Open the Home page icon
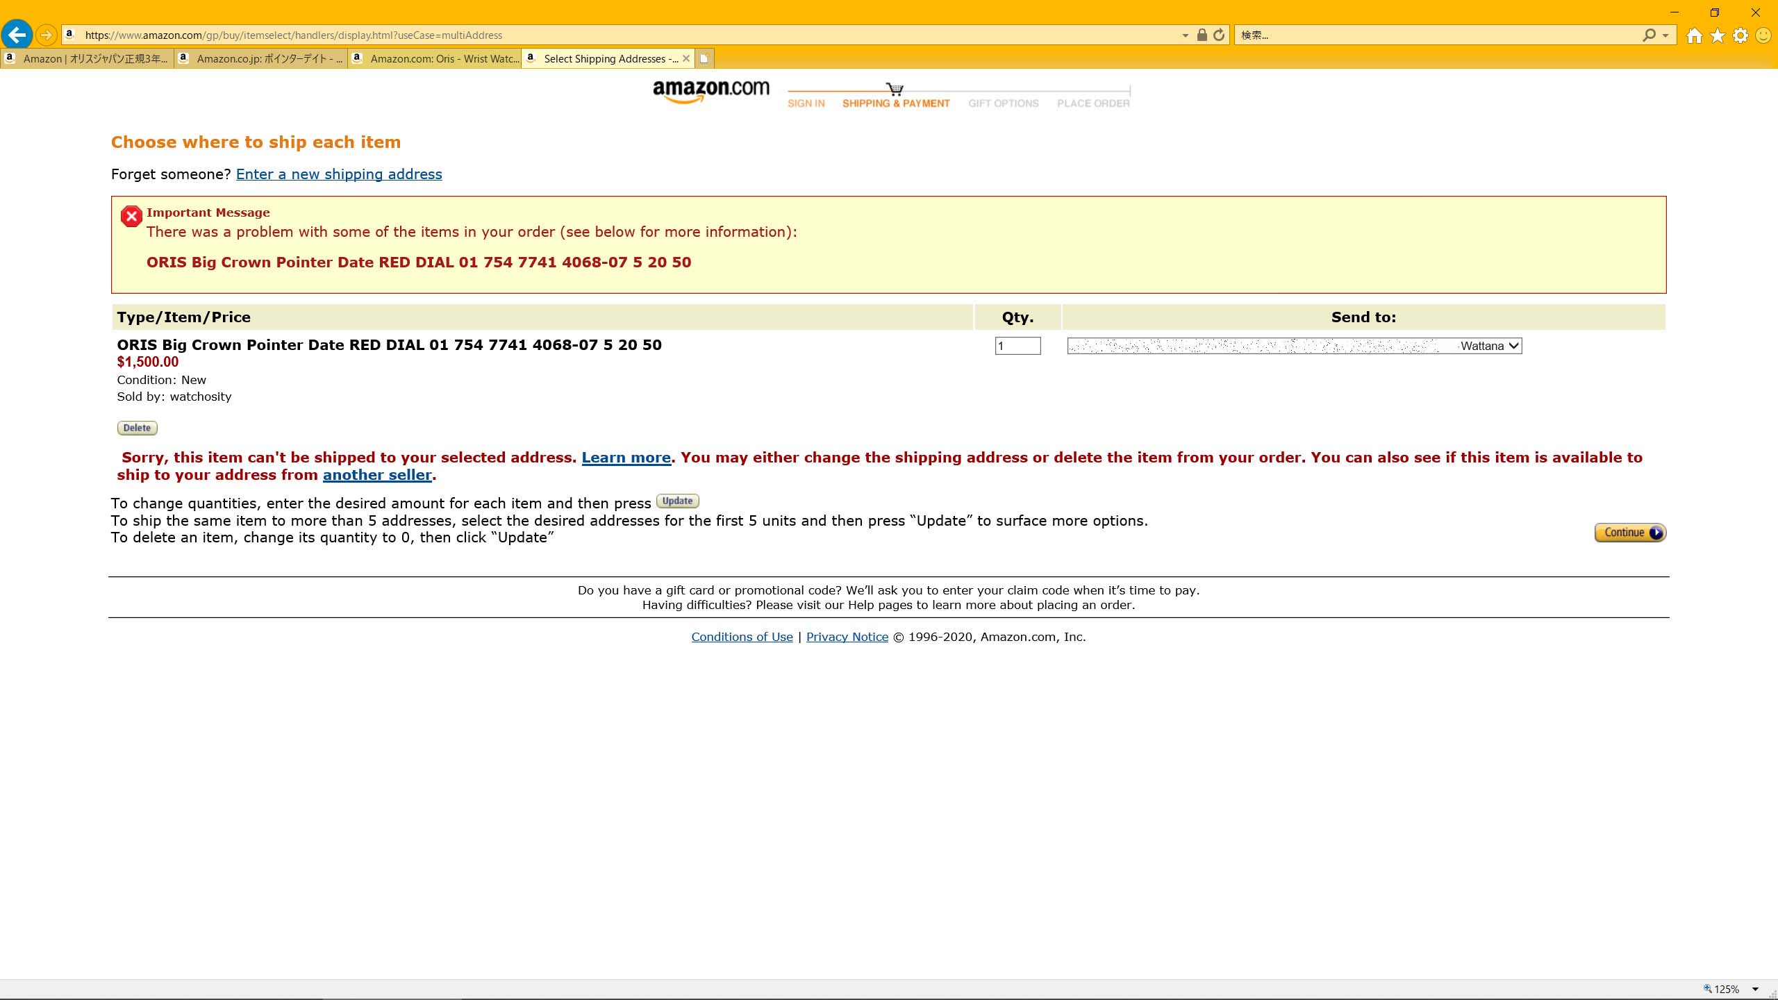Screen dimensions: 1778x1000 pyautogui.click(x=1694, y=35)
